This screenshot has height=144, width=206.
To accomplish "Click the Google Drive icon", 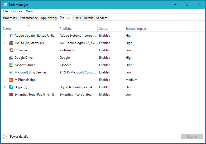I will tap(11, 58).
